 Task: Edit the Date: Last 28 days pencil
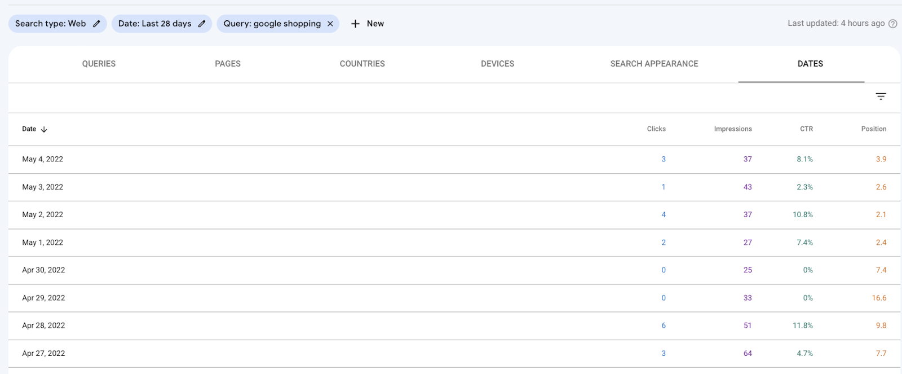pos(202,24)
